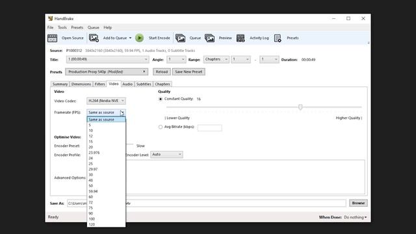Open the Tools menu
416x234 pixels.
[62, 27]
